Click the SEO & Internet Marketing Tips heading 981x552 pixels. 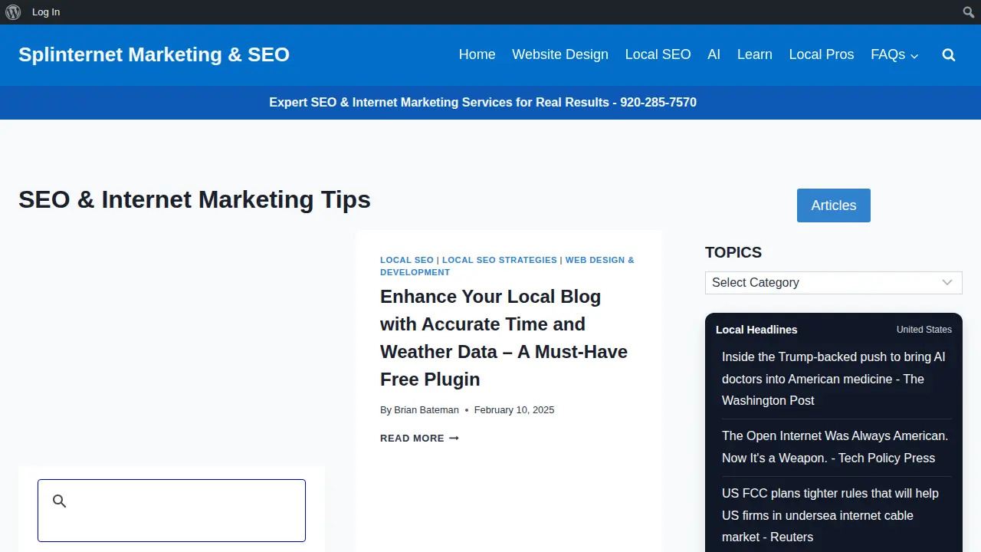pyautogui.click(x=195, y=199)
